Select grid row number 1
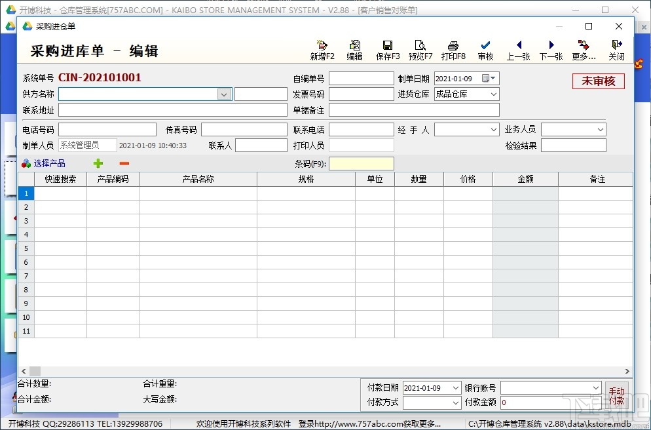This screenshot has height=430, width=651. 26,193
